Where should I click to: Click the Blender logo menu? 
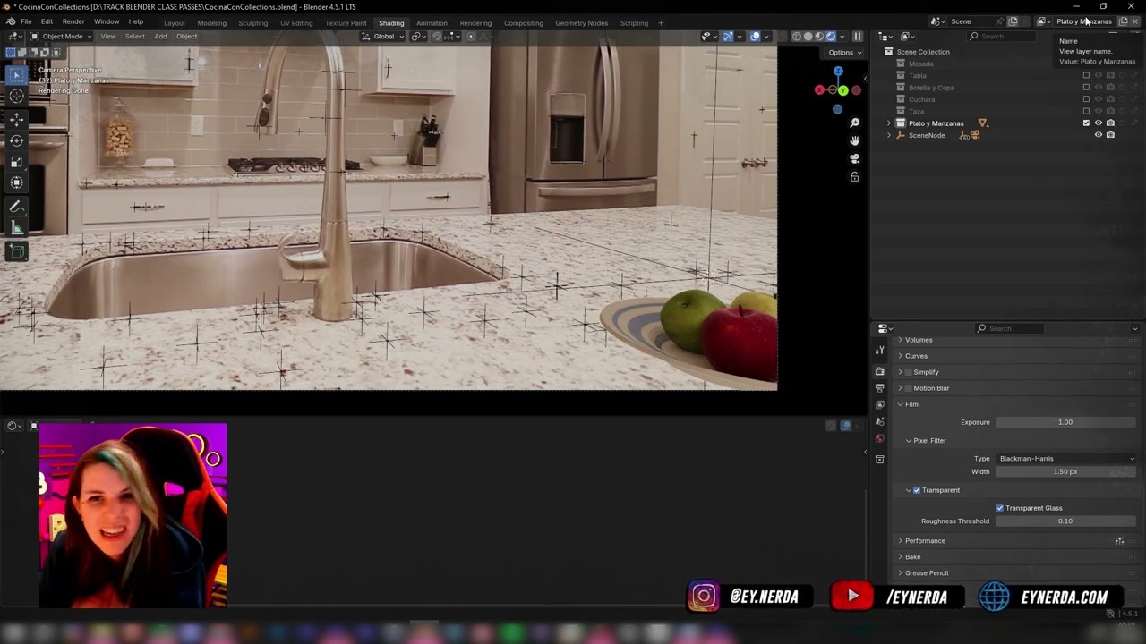11,21
